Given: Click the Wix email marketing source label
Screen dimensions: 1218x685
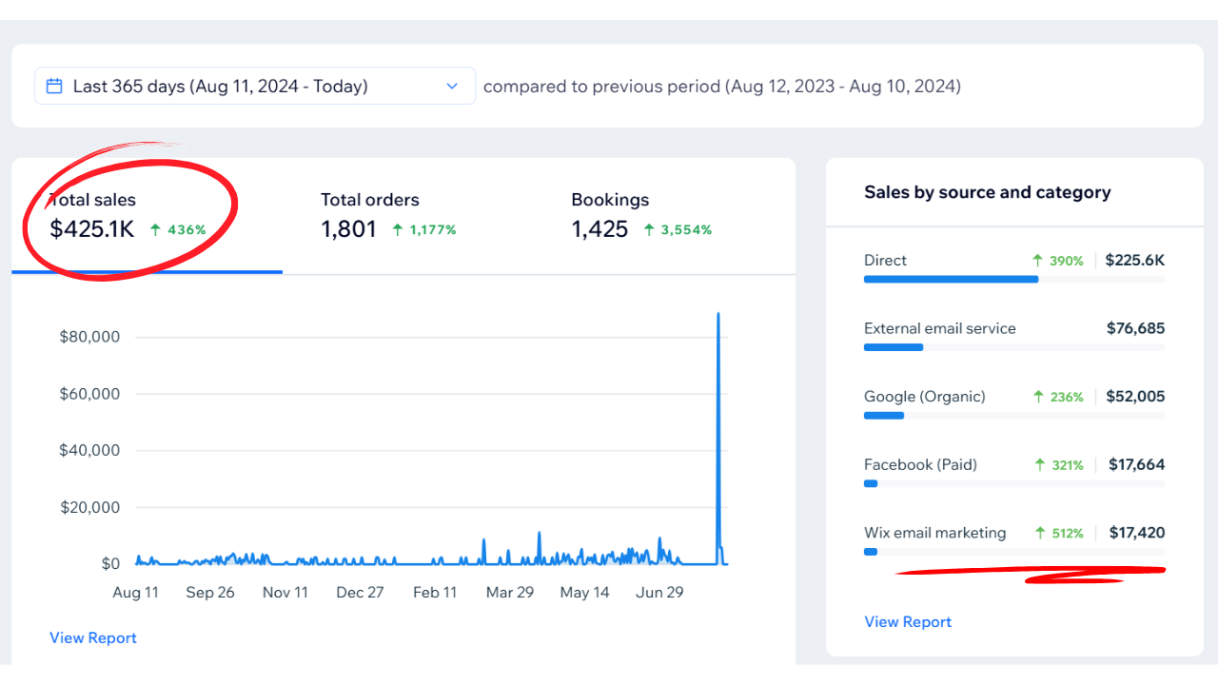Looking at the screenshot, I should point(934,533).
